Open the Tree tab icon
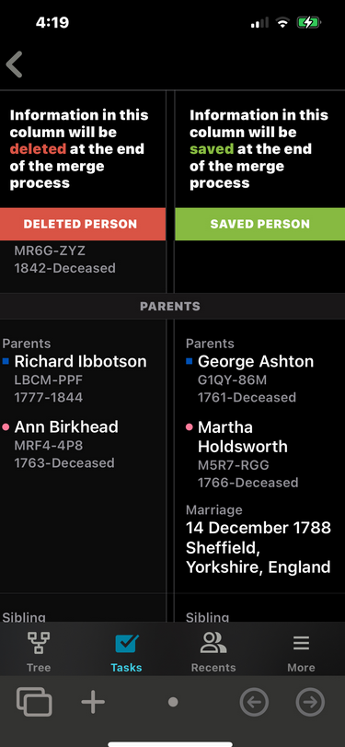Screen dimensions: 345x747 click(x=39, y=643)
